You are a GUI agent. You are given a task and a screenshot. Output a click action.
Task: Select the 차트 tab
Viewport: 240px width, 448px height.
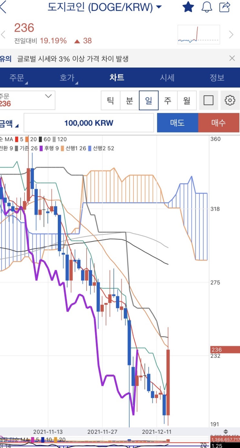point(117,78)
